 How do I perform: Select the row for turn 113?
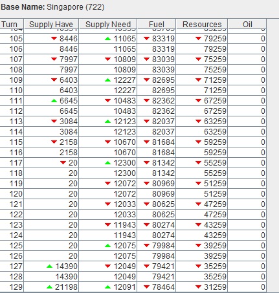[133, 122]
